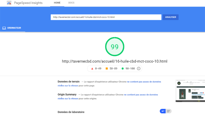
Task: Click the Données de laboratoire heading
Action: coord(71,112)
